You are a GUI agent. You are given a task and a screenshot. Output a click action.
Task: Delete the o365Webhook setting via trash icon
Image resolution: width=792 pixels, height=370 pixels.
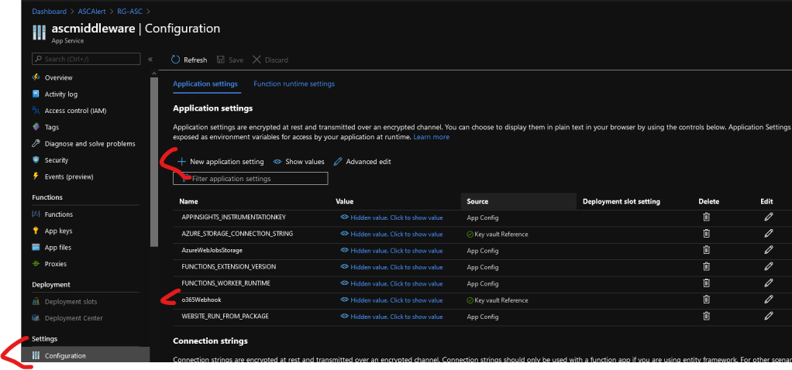(705, 300)
